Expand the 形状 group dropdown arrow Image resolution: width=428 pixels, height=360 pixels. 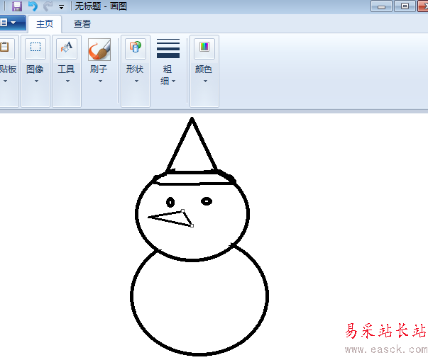136,81
